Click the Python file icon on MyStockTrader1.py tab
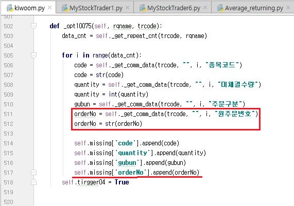The width and height of the screenshot is (294, 206). [65, 8]
